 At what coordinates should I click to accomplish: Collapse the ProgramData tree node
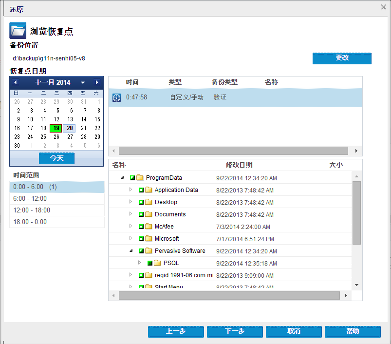pos(122,178)
